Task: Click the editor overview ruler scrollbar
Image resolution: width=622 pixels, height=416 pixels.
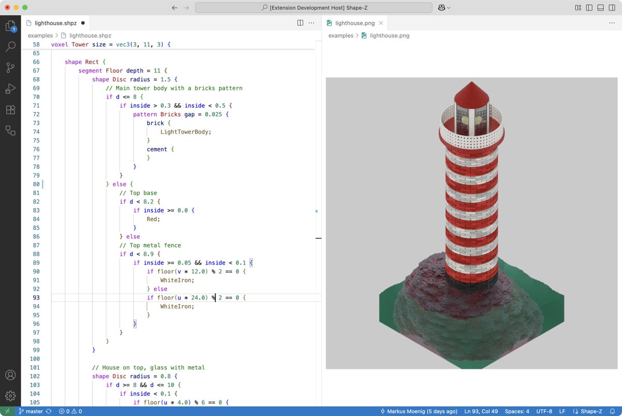Action: point(318,223)
